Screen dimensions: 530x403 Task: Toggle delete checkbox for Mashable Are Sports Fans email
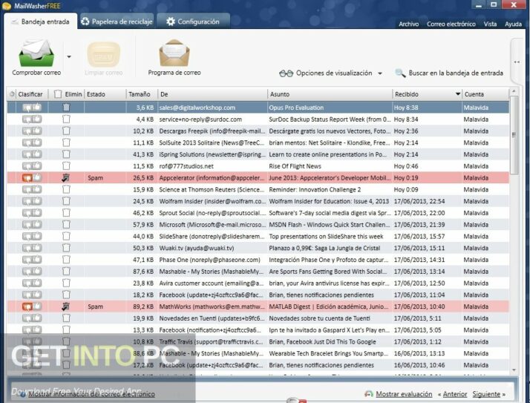coord(66,272)
